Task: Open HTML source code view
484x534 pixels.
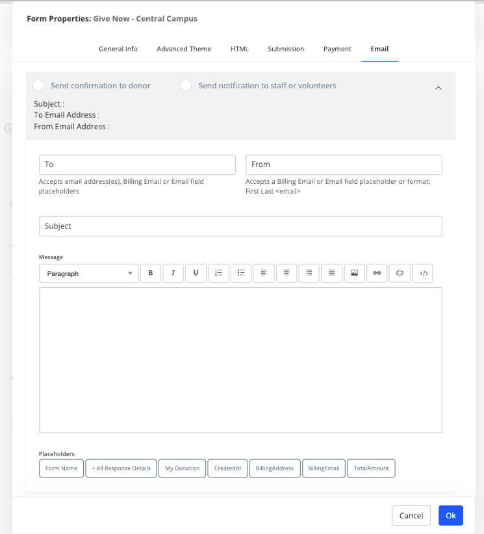Action: (x=422, y=273)
